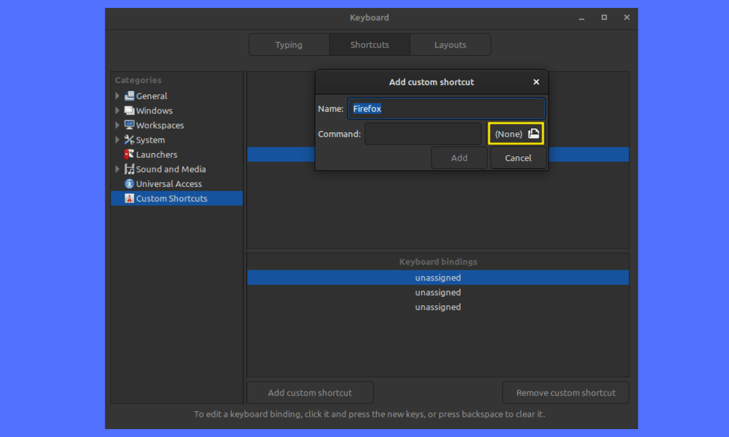Expand the General category tree
The width and height of the screenshot is (729, 437).
pyautogui.click(x=117, y=96)
